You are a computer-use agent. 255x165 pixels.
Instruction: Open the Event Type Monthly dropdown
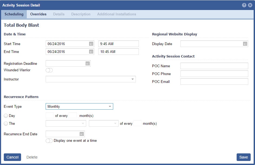coord(110,106)
